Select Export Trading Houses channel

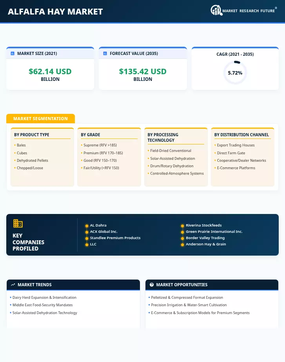236,145
